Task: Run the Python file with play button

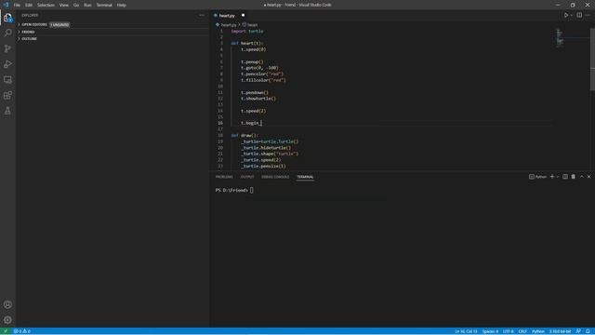Action: pos(566,15)
